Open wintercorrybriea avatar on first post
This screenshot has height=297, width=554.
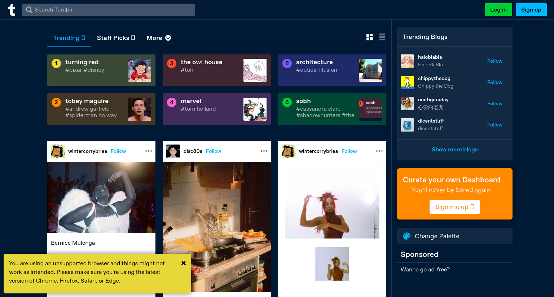point(58,151)
